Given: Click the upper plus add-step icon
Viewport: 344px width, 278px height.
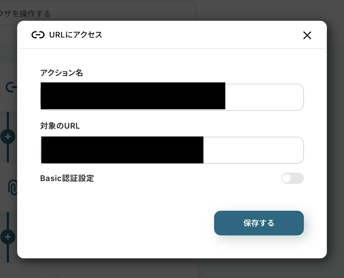Looking at the screenshot, I should [x=8, y=137].
